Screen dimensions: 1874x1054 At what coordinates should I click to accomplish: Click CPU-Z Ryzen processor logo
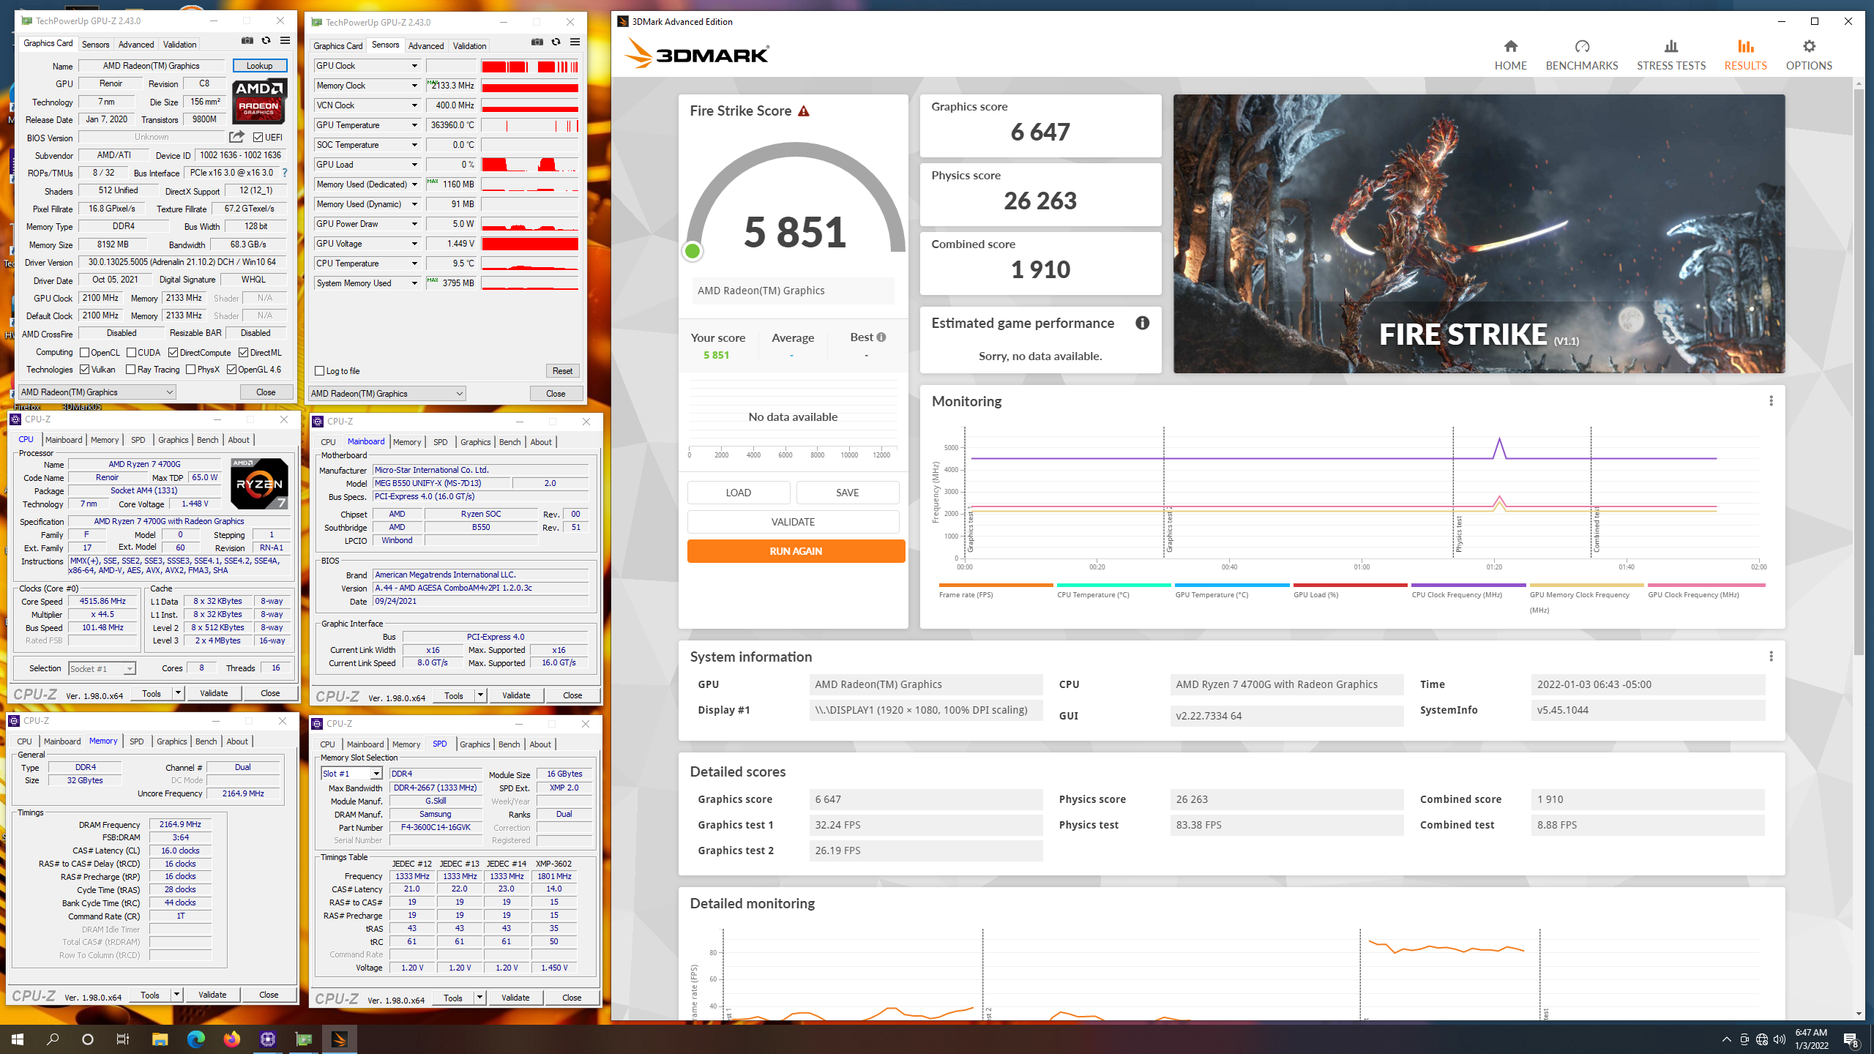[259, 484]
